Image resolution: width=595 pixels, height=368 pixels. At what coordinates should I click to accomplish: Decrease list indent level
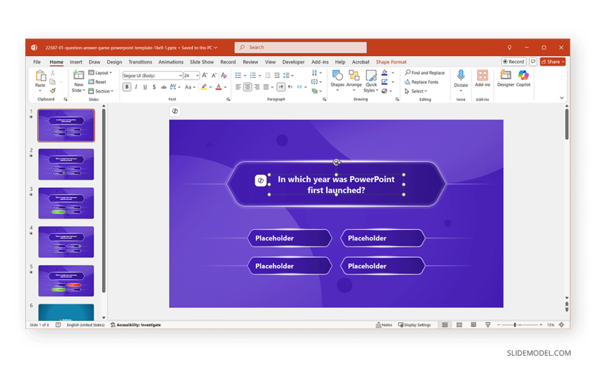pyautogui.click(x=267, y=75)
